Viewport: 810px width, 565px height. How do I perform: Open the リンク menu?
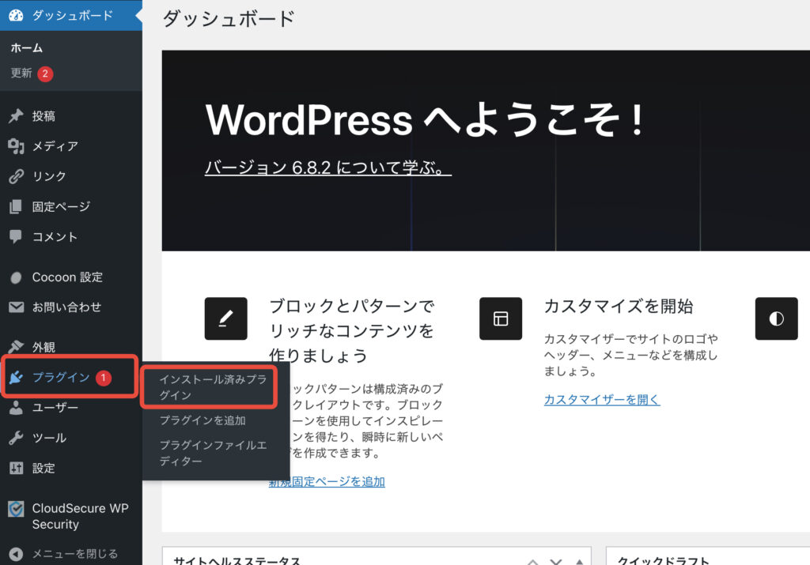(70, 176)
